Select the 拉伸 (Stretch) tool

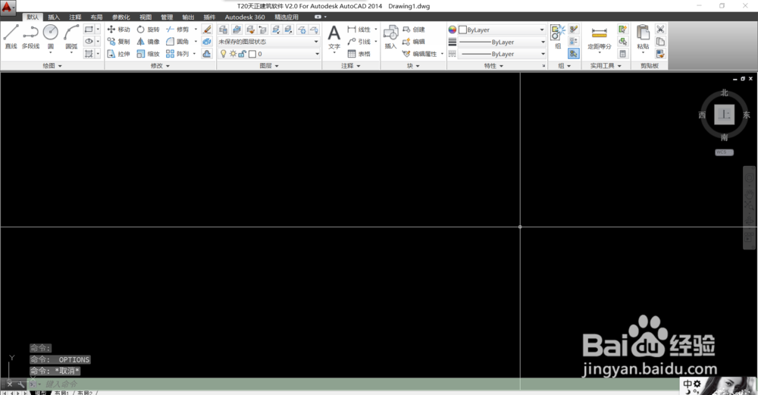118,54
